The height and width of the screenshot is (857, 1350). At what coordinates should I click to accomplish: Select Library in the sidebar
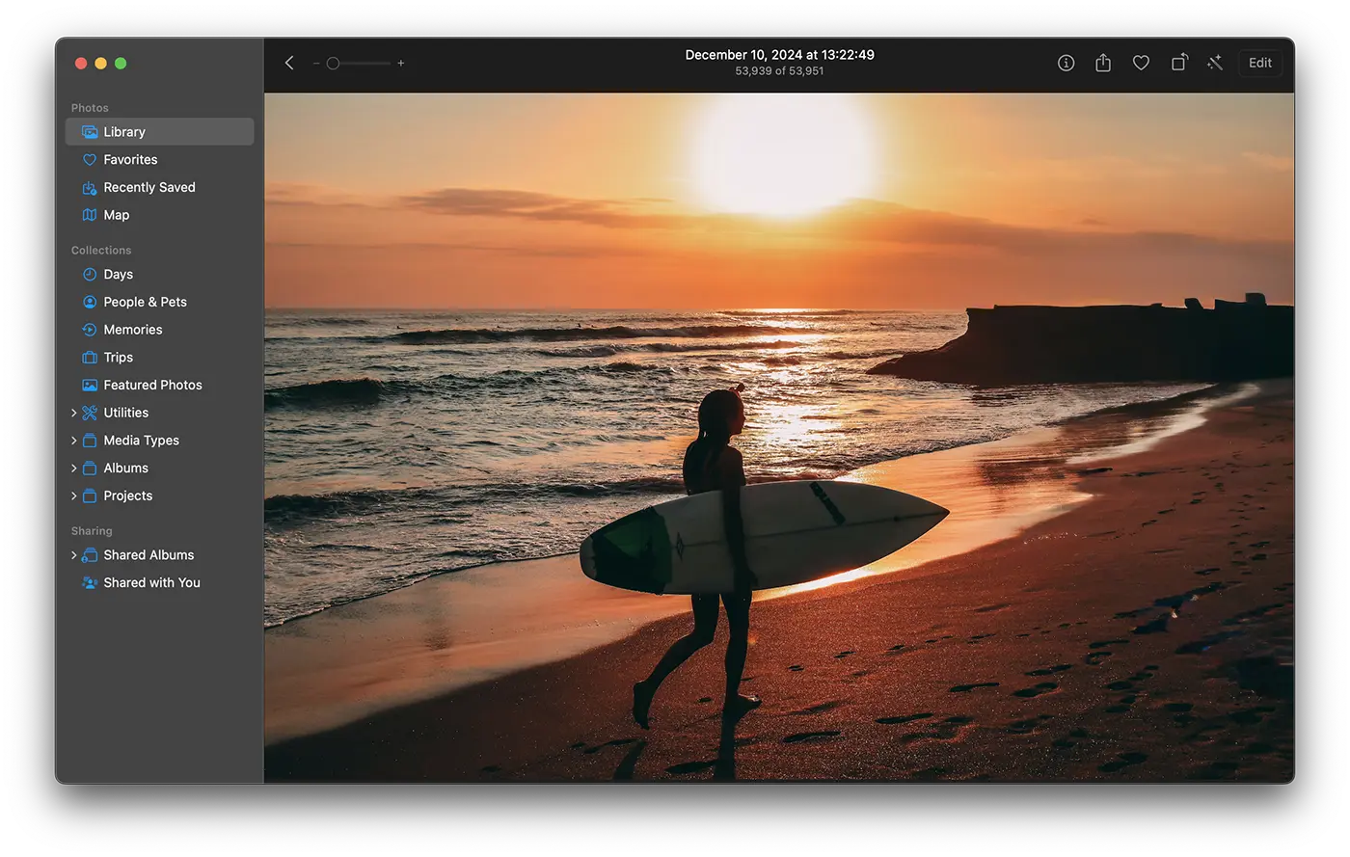(x=159, y=132)
